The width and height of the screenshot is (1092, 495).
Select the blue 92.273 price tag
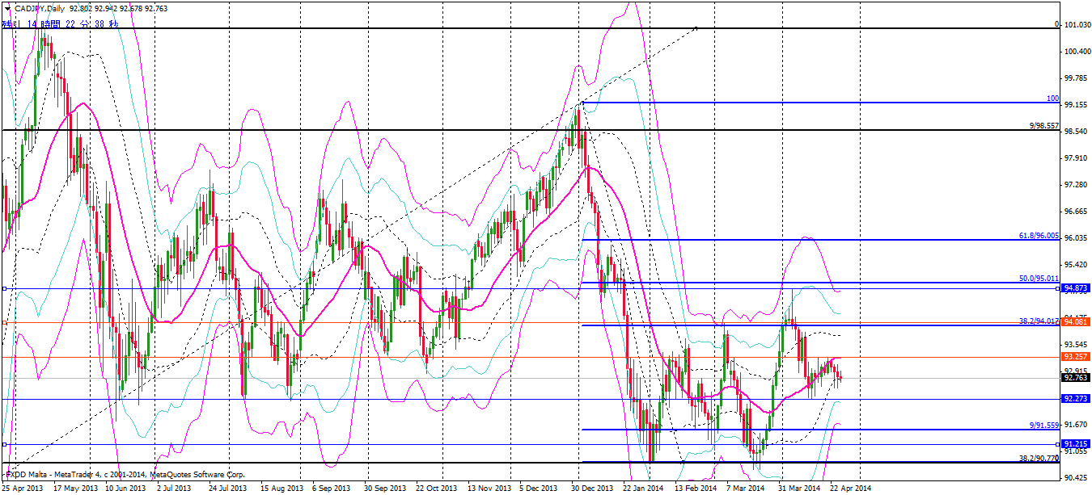[x=1076, y=398]
